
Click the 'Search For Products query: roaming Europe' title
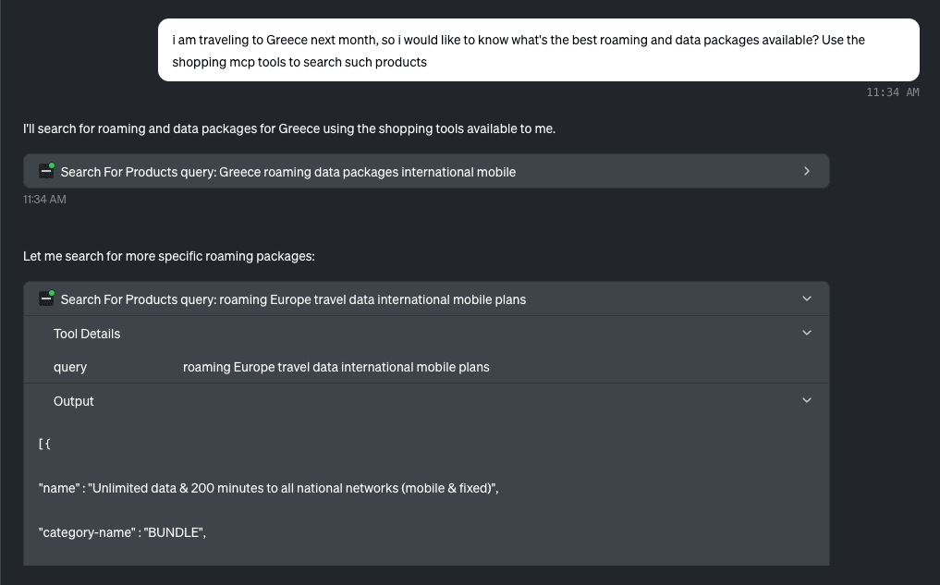coord(293,299)
